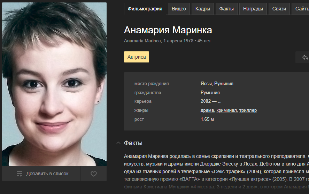
Task: Click the actress portrait photo
Action: tap(54, 84)
